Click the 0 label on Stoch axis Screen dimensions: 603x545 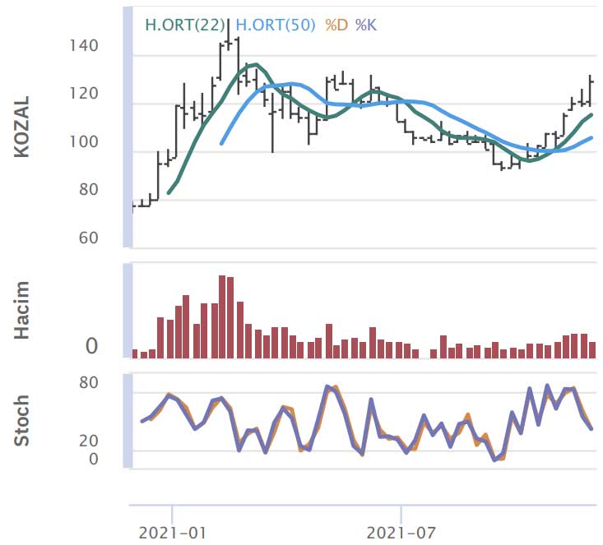[x=94, y=459]
